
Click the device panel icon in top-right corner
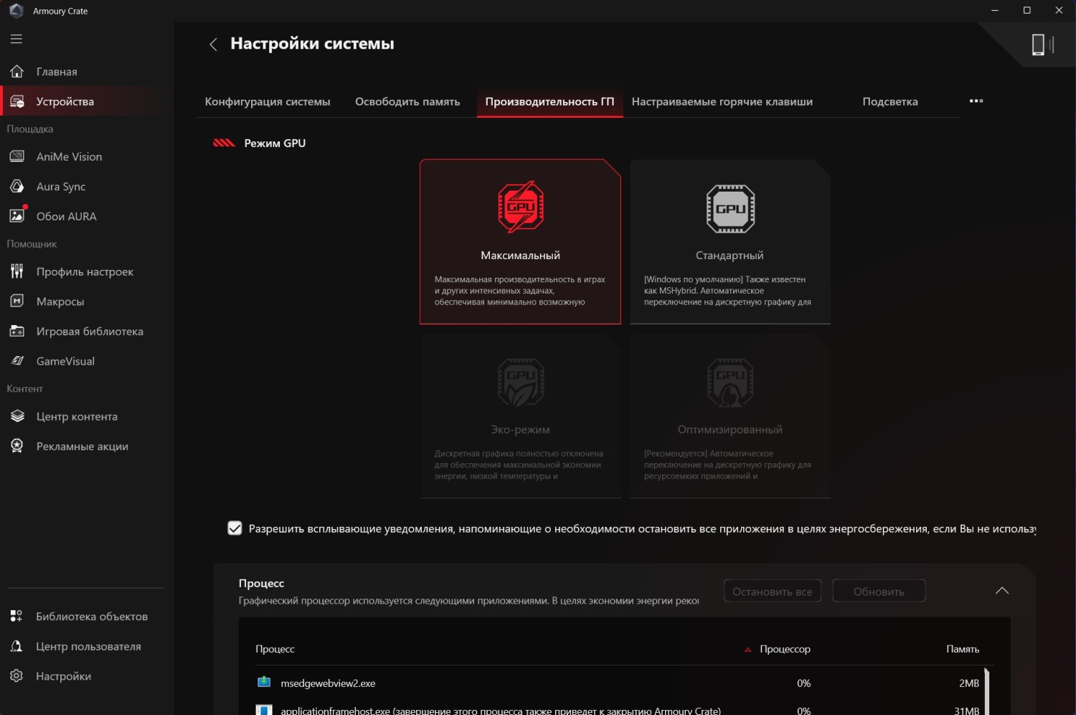[1042, 45]
